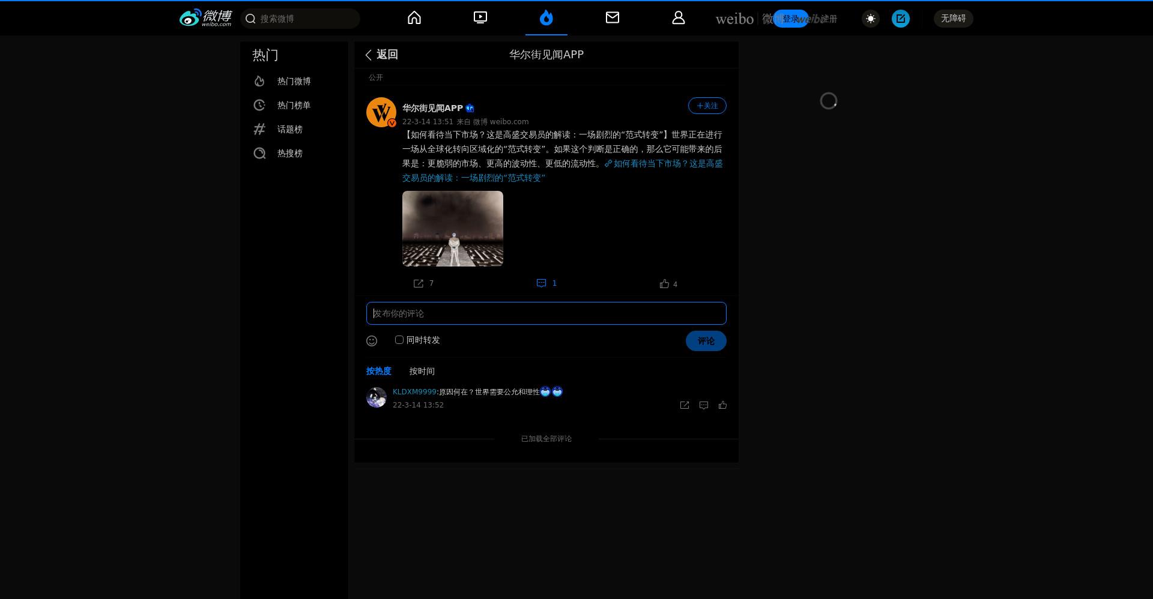The width and height of the screenshot is (1153, 599).
Task: Click the 无障碍 accessibility button
Action: [x=954, y=19]
